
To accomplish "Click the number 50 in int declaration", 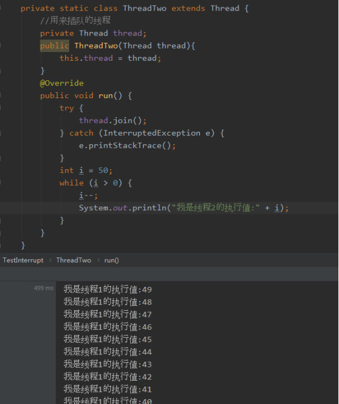I will click(x=103, y=170).
